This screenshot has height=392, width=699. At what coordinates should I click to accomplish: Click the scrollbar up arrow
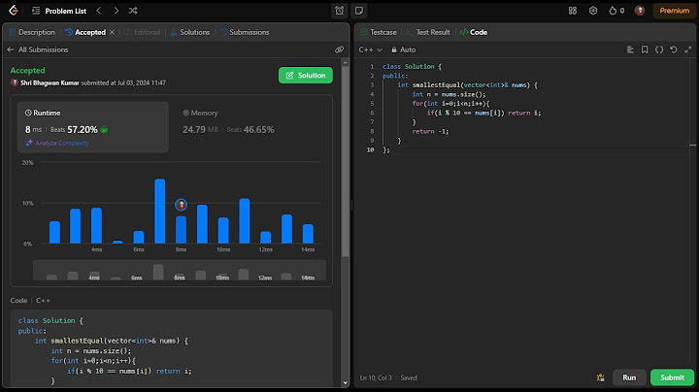click(345, 63)
